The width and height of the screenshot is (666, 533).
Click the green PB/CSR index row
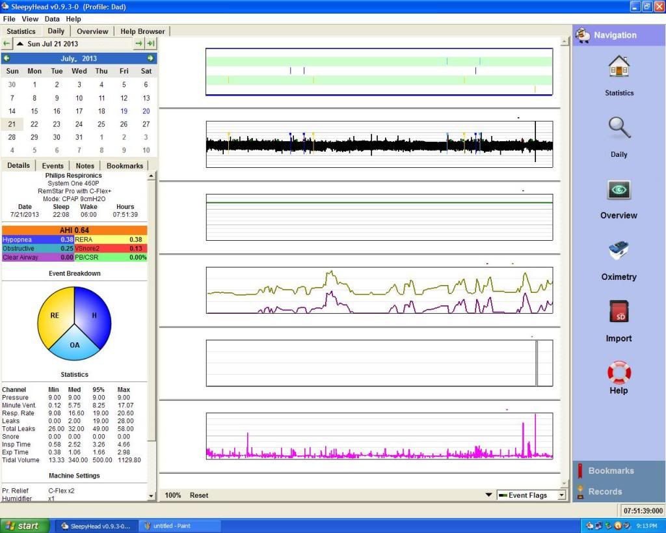[x=111, y=257]
